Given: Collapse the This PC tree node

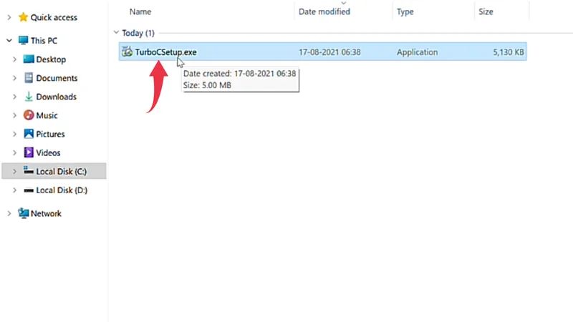Looking at the screenshot, I should click(x=9, y=41).
